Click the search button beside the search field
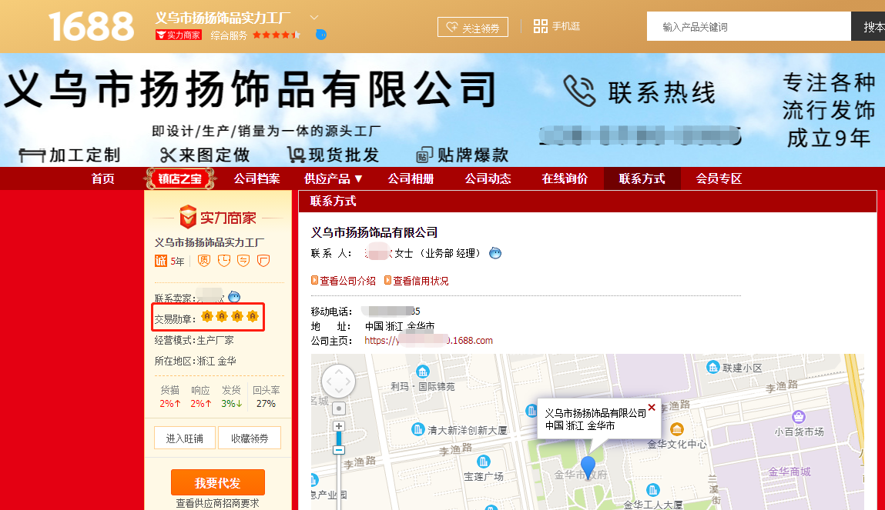This screenshot has width=885, height=510. pos(868,26)
